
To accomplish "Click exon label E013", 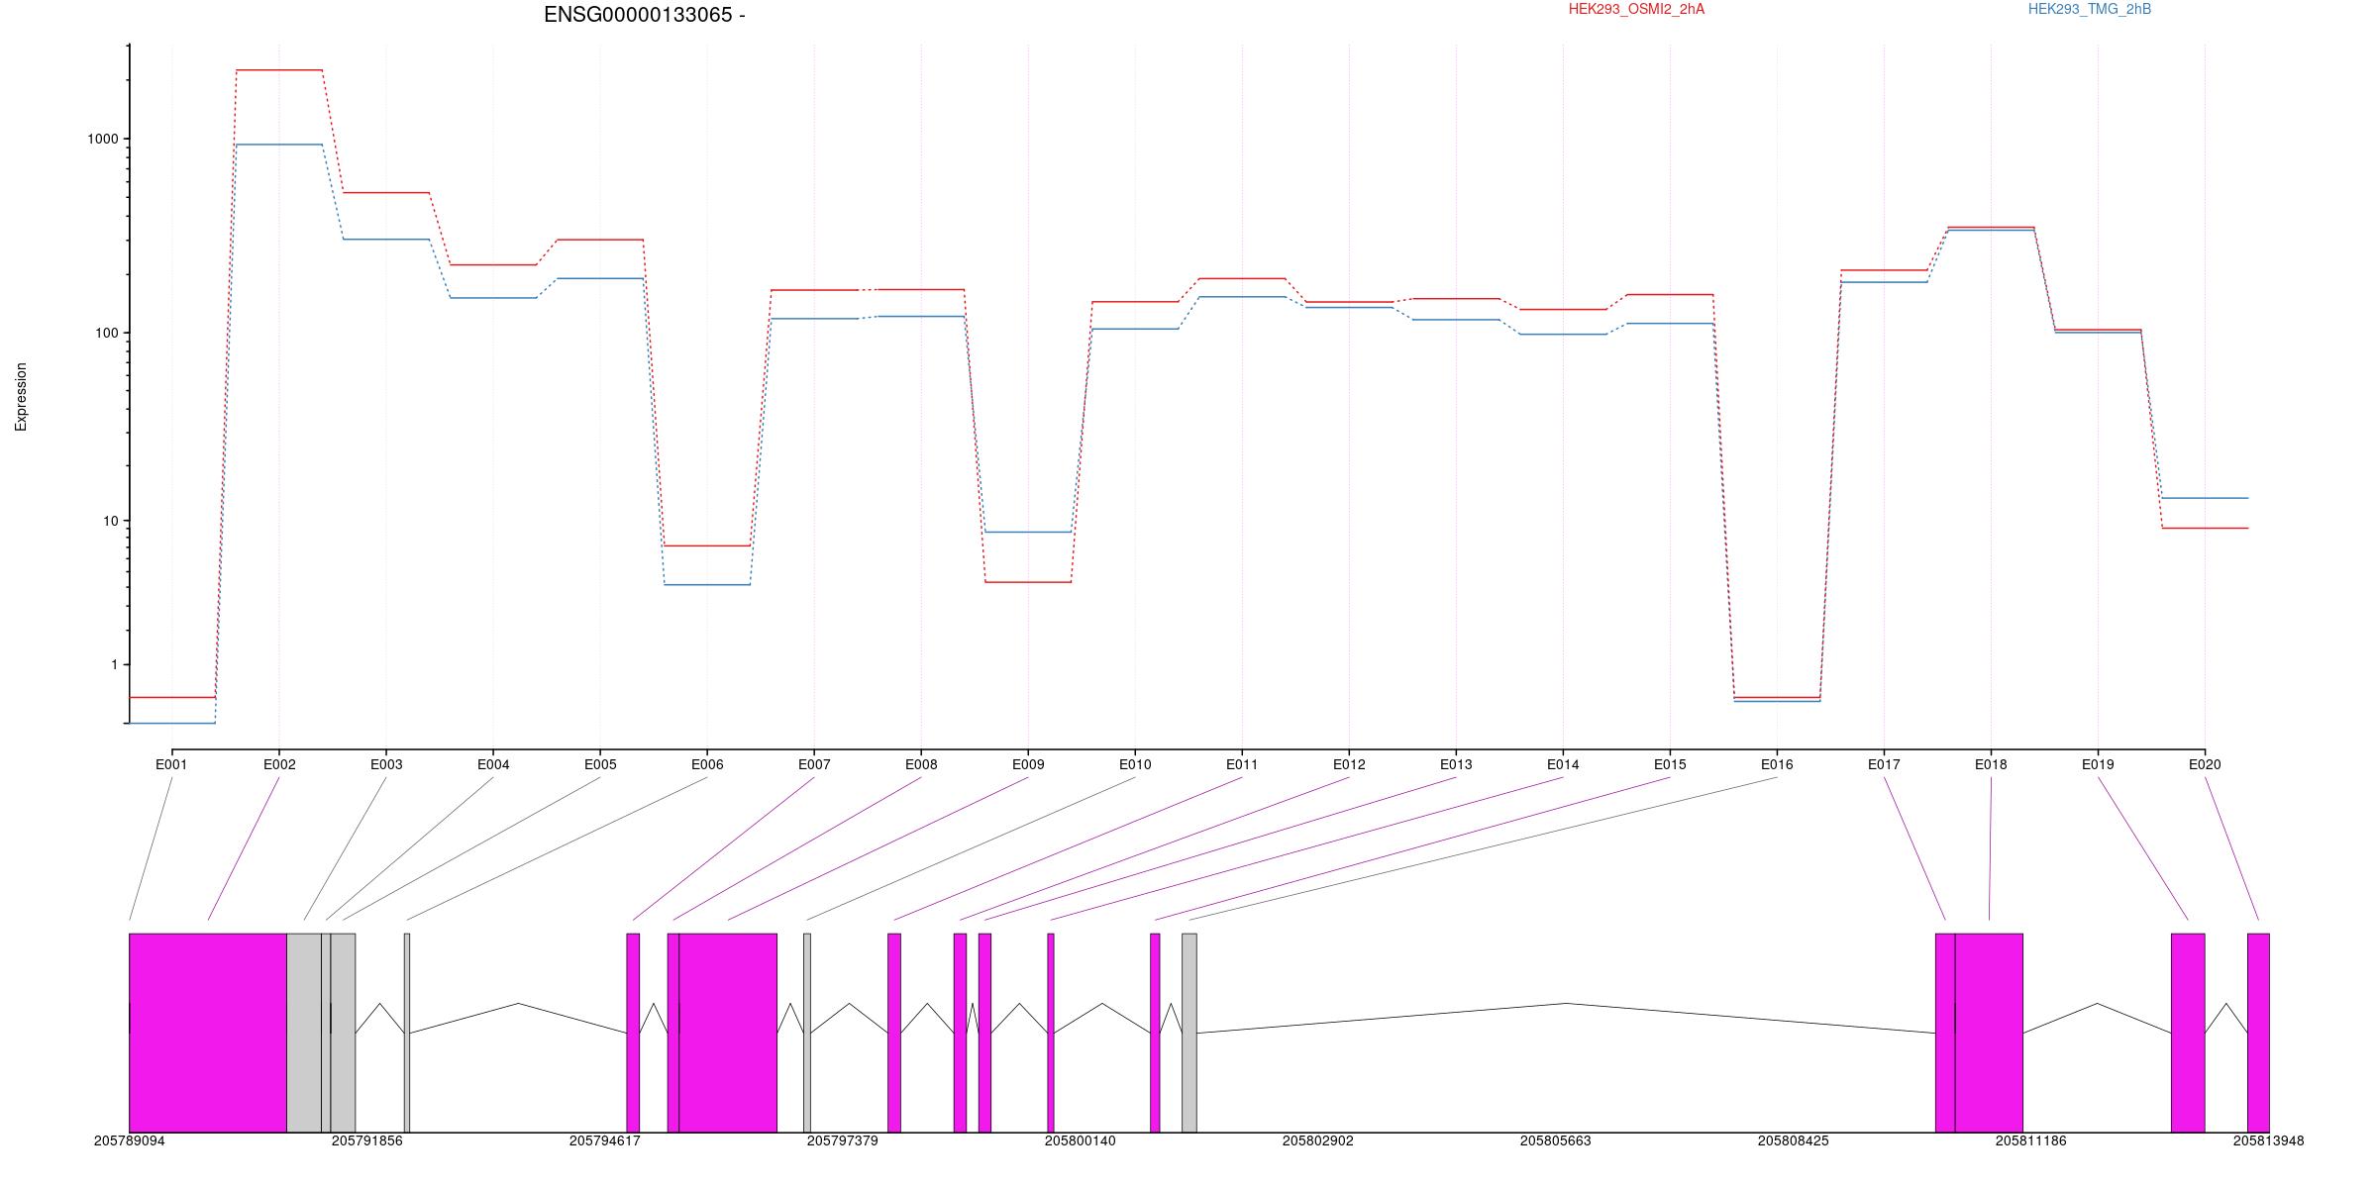I will click(1456, 764).
